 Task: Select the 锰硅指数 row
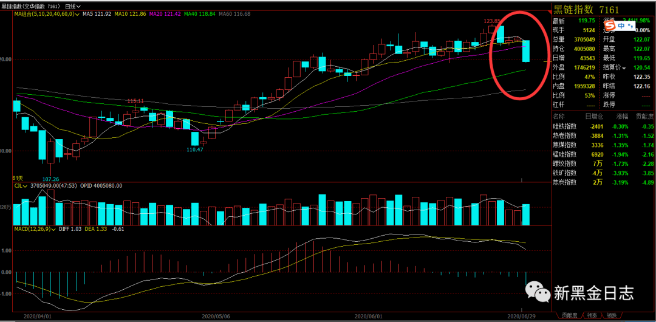pos(603,154)
